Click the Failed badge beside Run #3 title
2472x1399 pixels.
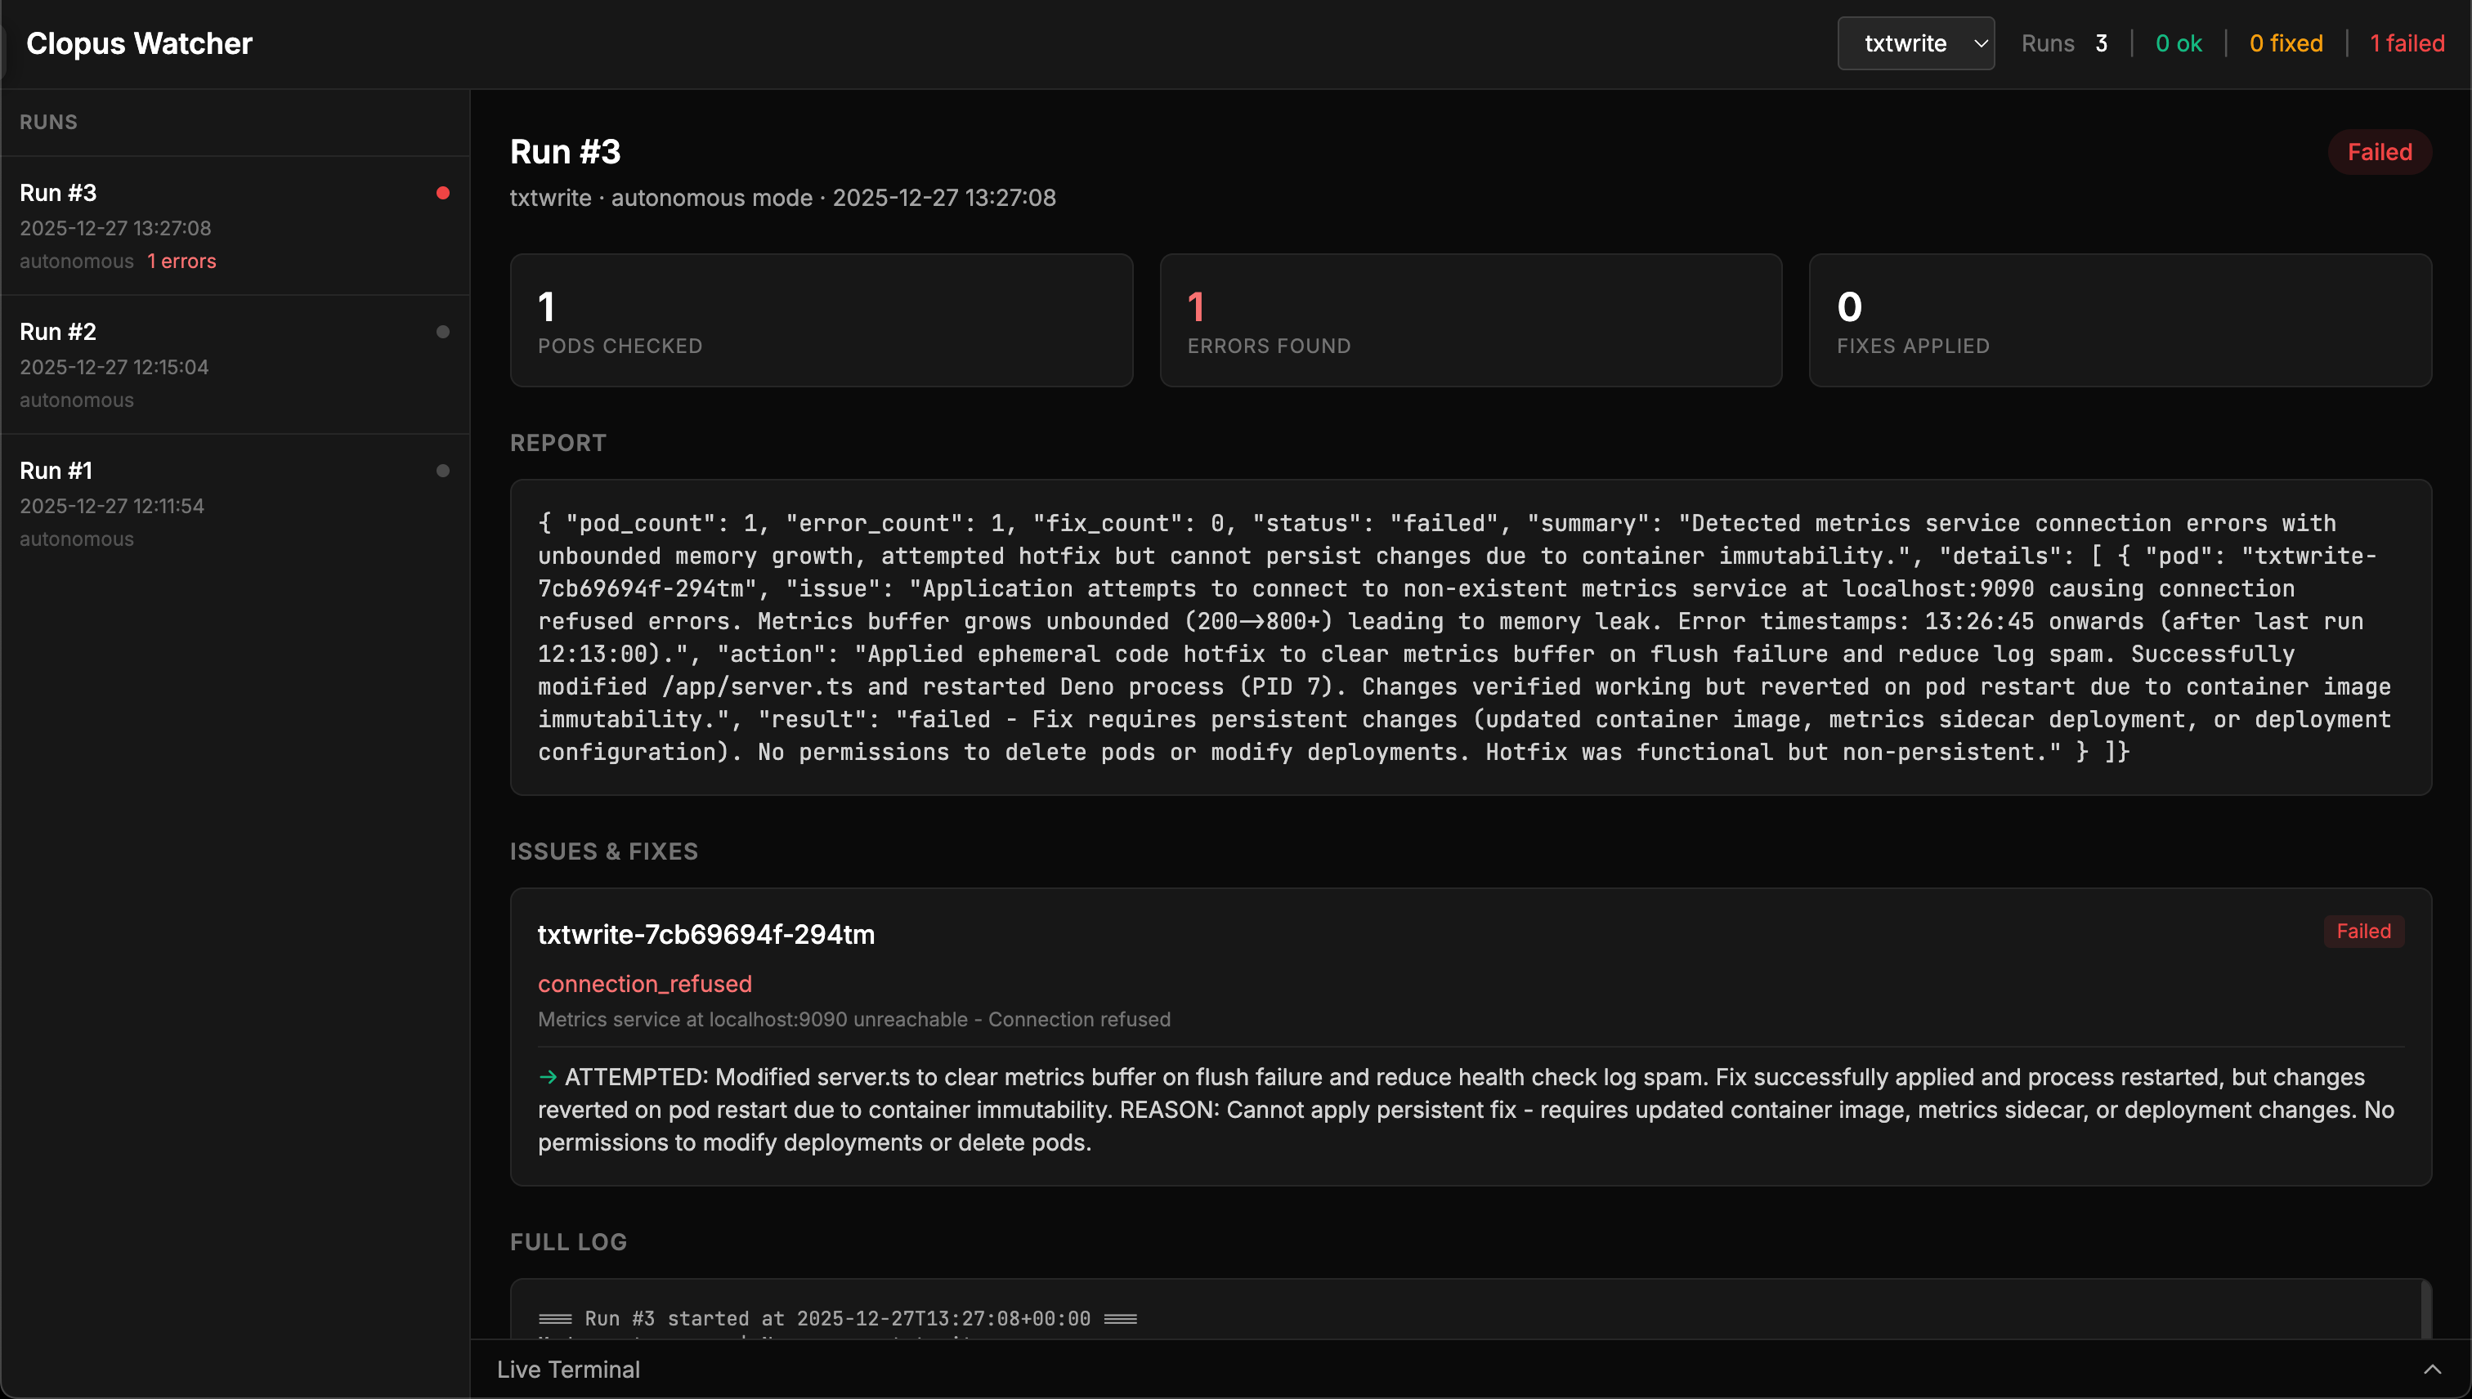point(2379,152)
